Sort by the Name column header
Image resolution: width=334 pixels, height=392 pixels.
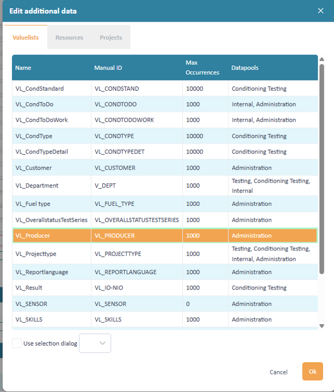point(52,68)
